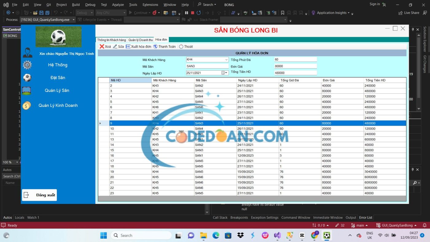Open Microsoft Edge from the taskbar
This screenshot has height=242, width=430.
(x=216, y=235)
